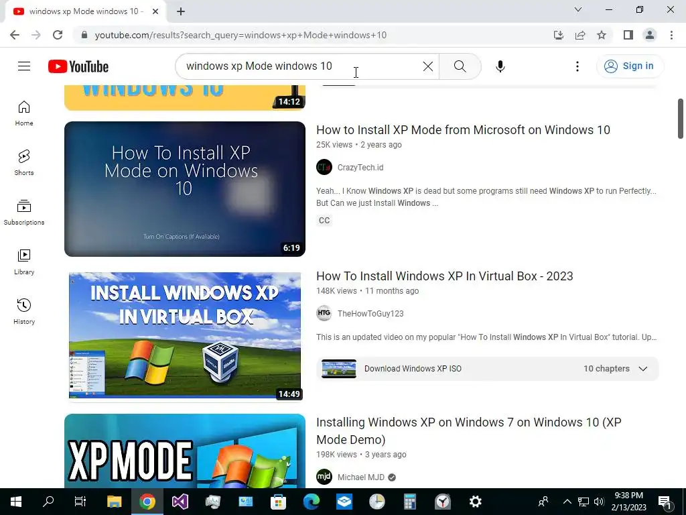
Task: Go to Home in the sidebar
Action: coord(24,113)
